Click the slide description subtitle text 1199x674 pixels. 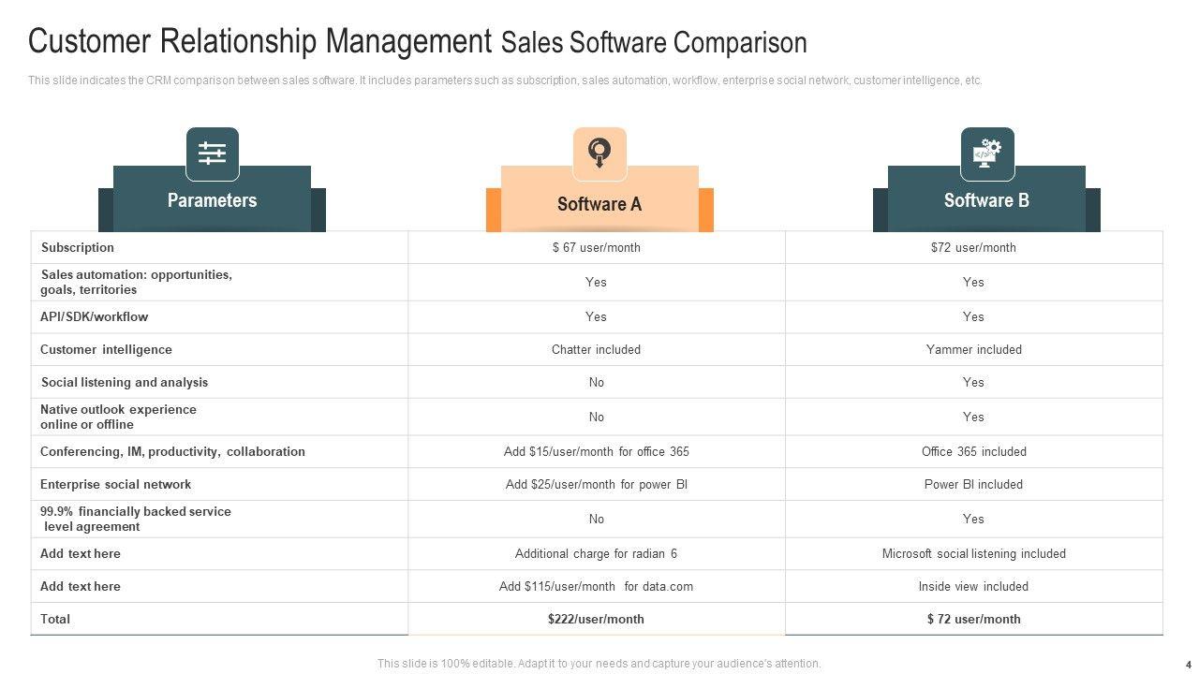505,81
